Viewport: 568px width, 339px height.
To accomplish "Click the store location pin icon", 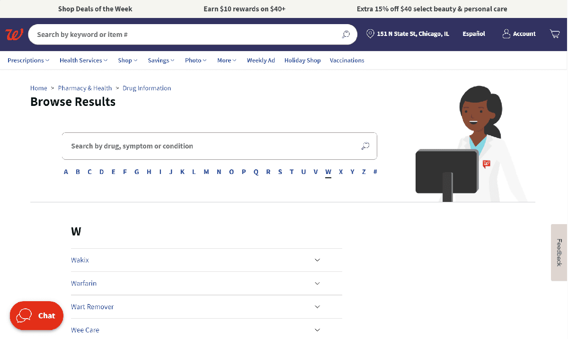I will click(370, 34).
